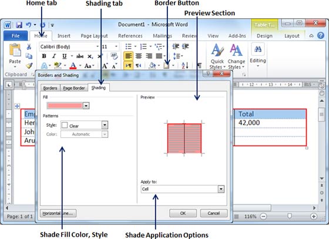329x239 pixels.
Task: Click the Save icon in the quick access toolbar
Action: (x=19, y=25)
